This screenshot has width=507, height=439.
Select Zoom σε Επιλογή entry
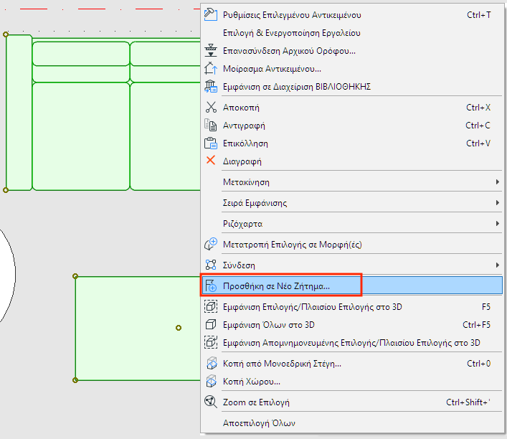pos(351,402)
